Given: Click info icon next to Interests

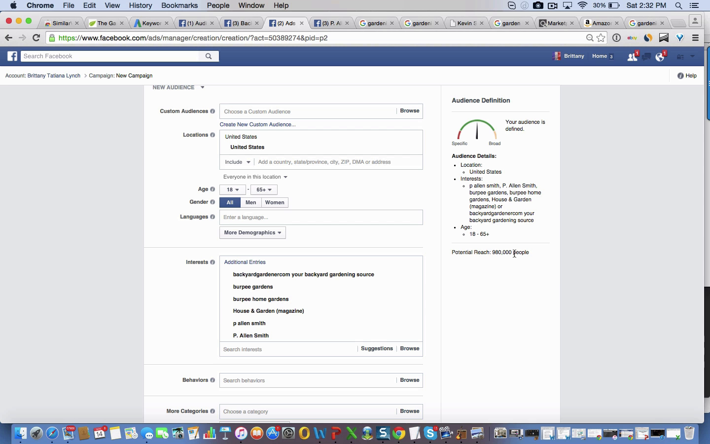Looking at the screenshot, I should click(x=213, y=262).
